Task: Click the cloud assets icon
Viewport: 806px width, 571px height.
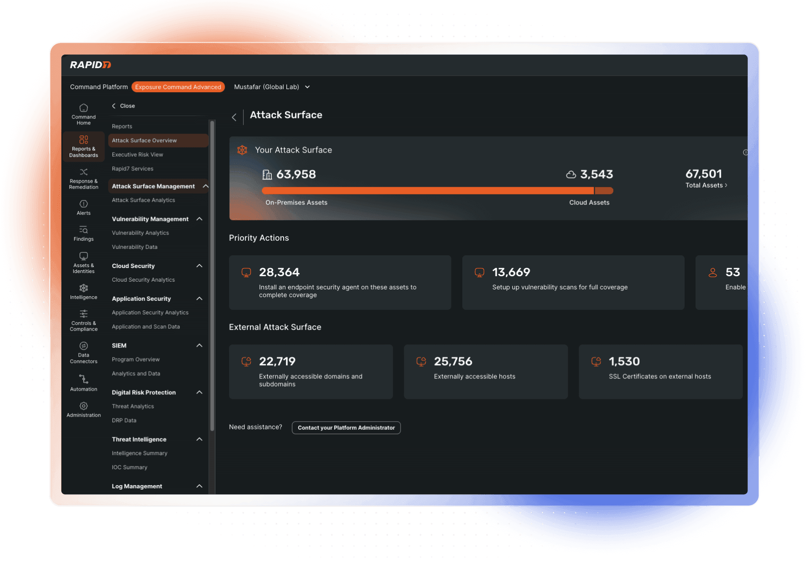Action: (571, 174)
